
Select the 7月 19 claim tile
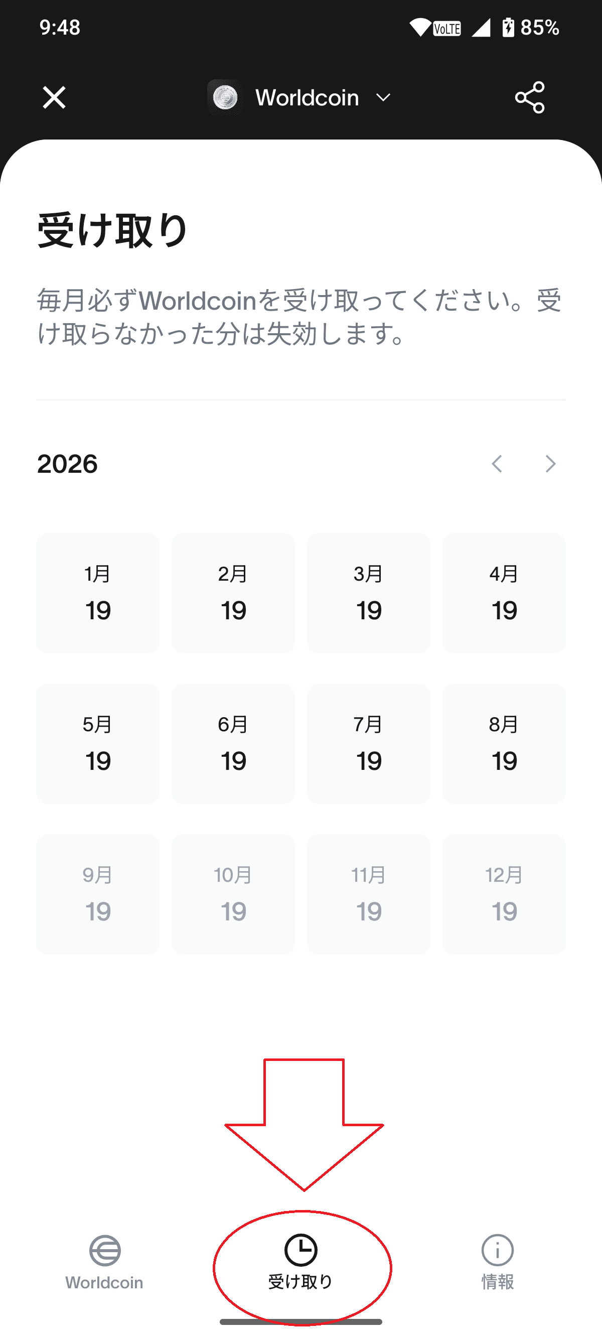(369, 743)
